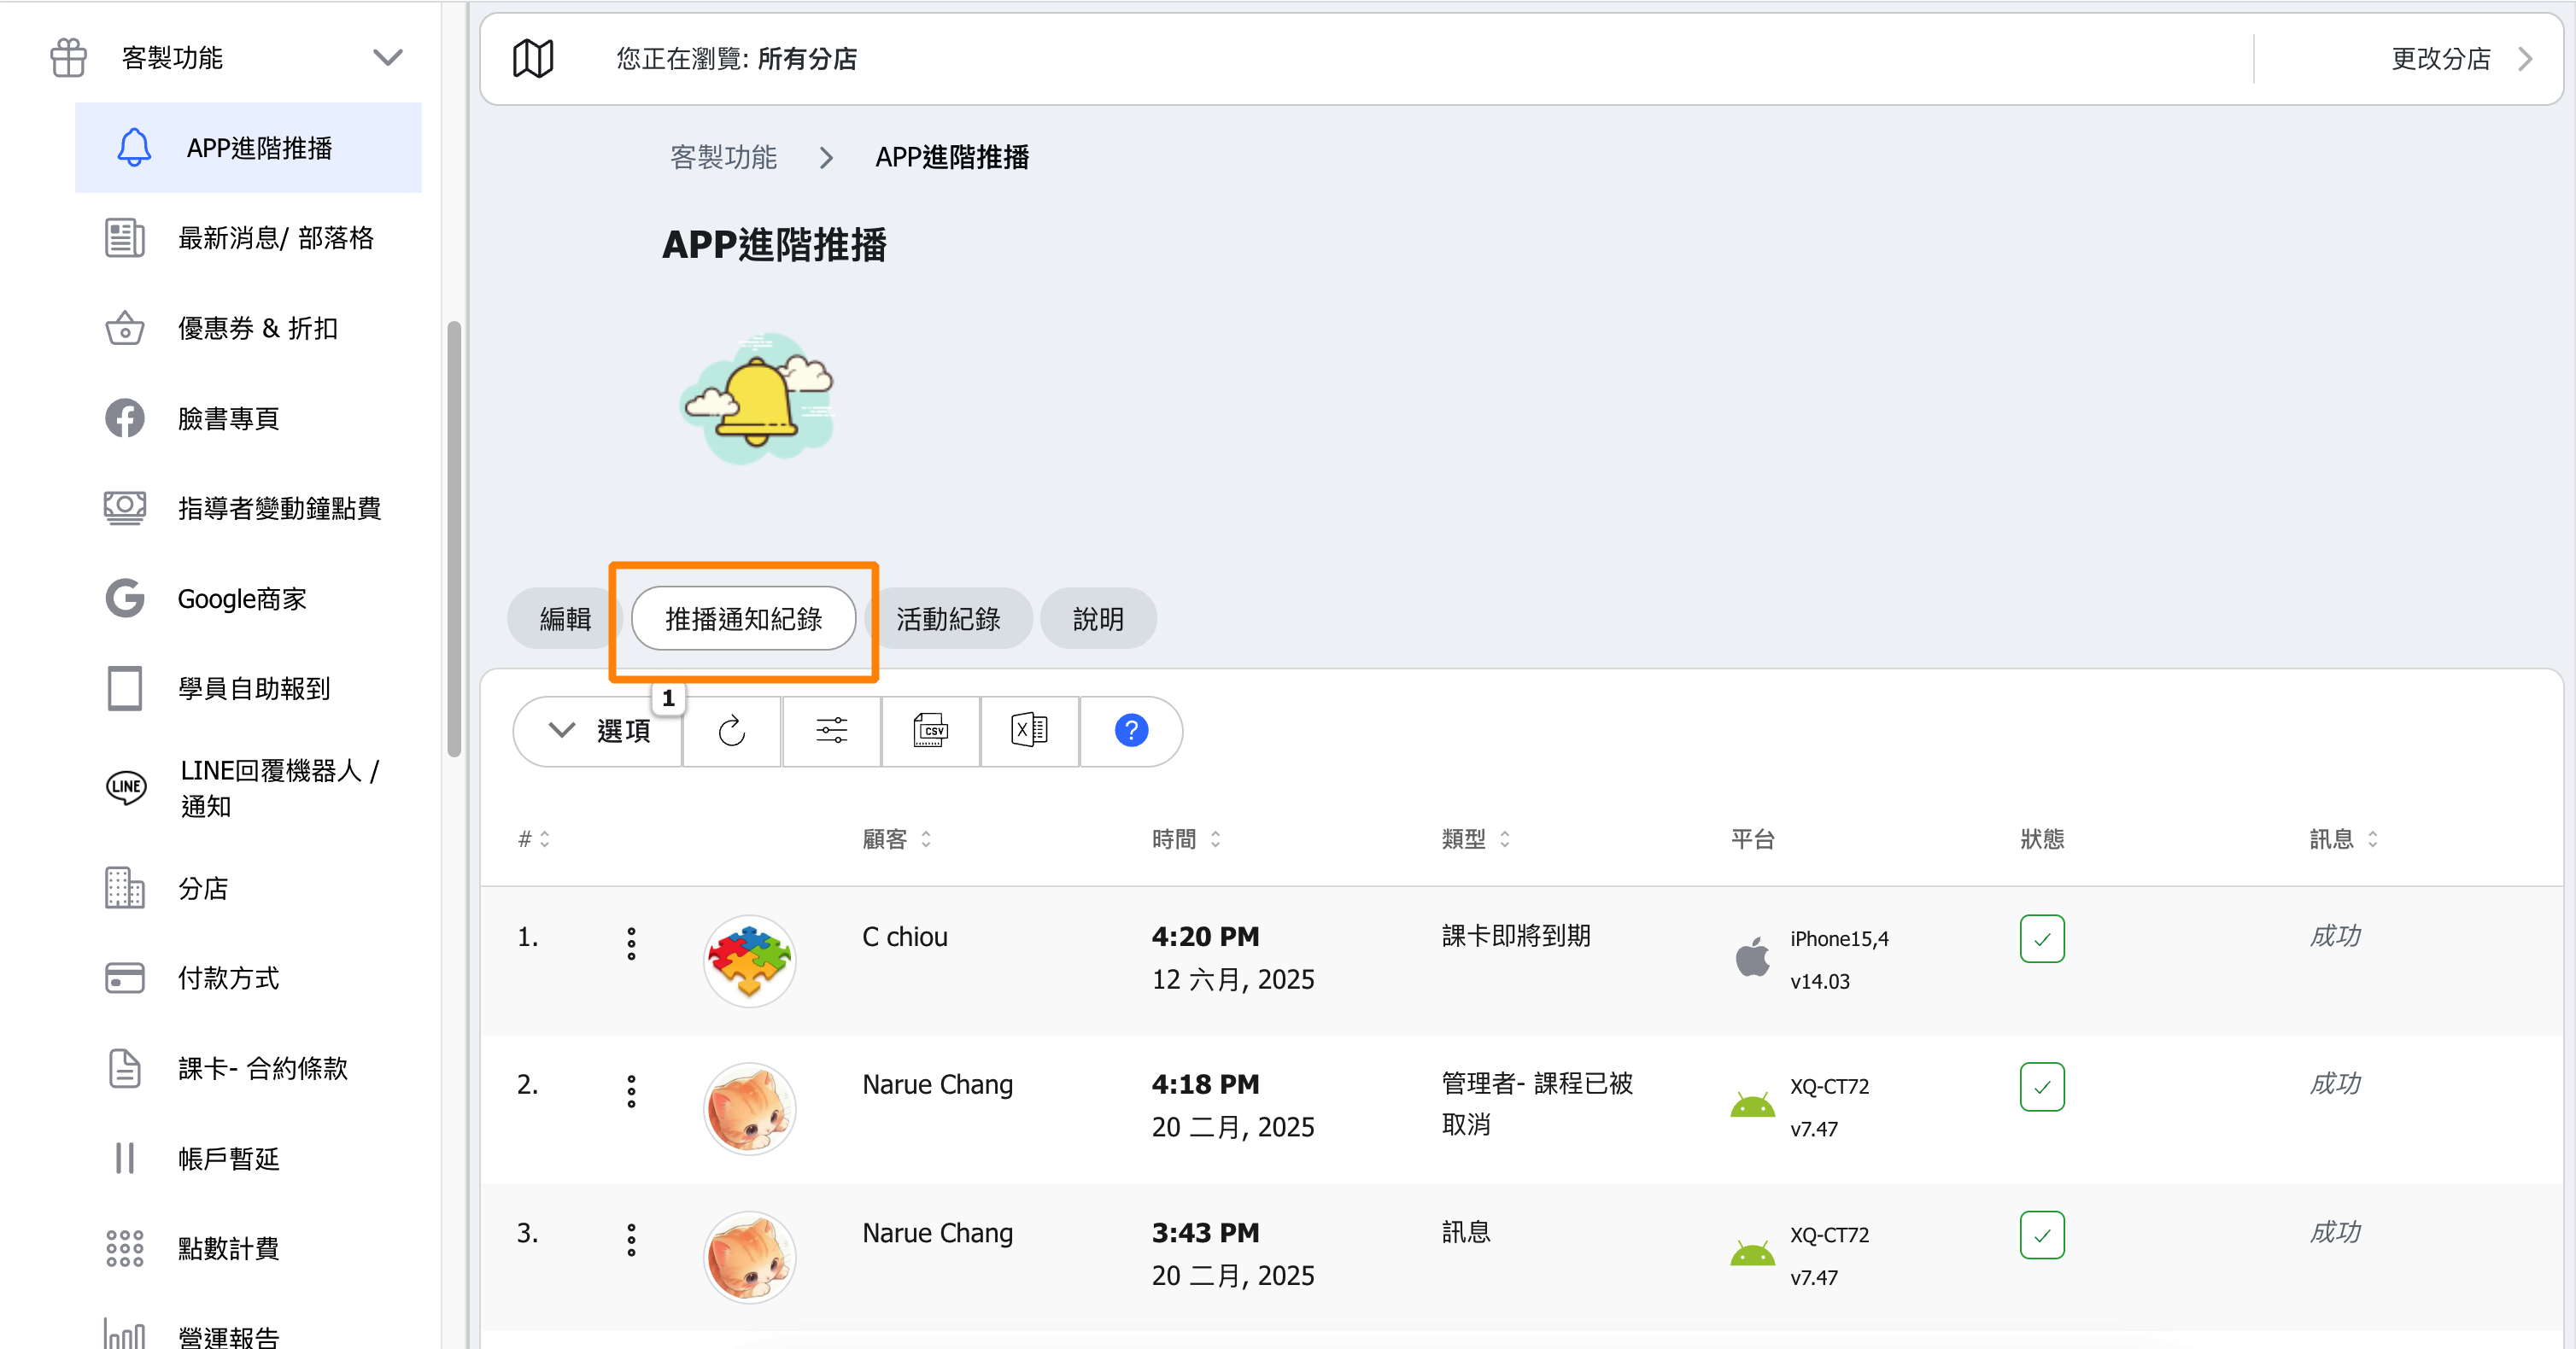
Task: Switch to the 活動紀錄 tab
Action: [947, 619]
